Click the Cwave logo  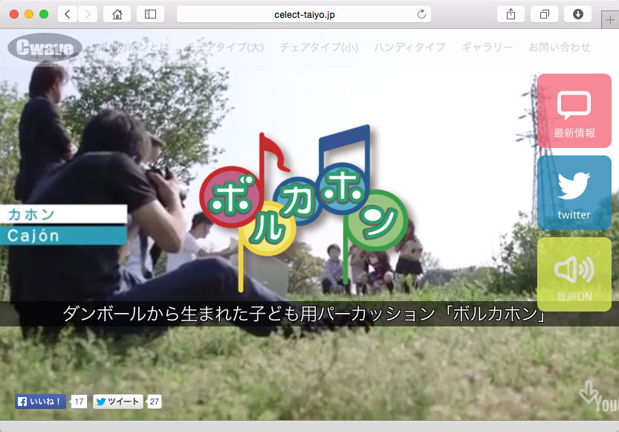(x=45, y=48)
